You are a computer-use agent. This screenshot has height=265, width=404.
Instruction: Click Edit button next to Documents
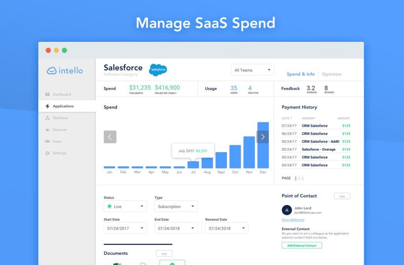click(x=164, y=254)
